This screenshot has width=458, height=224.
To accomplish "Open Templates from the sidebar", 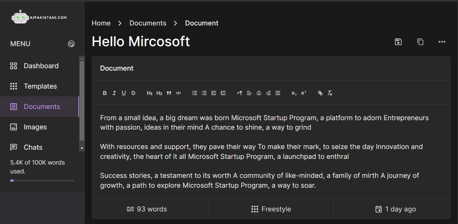I will point(39,86).
